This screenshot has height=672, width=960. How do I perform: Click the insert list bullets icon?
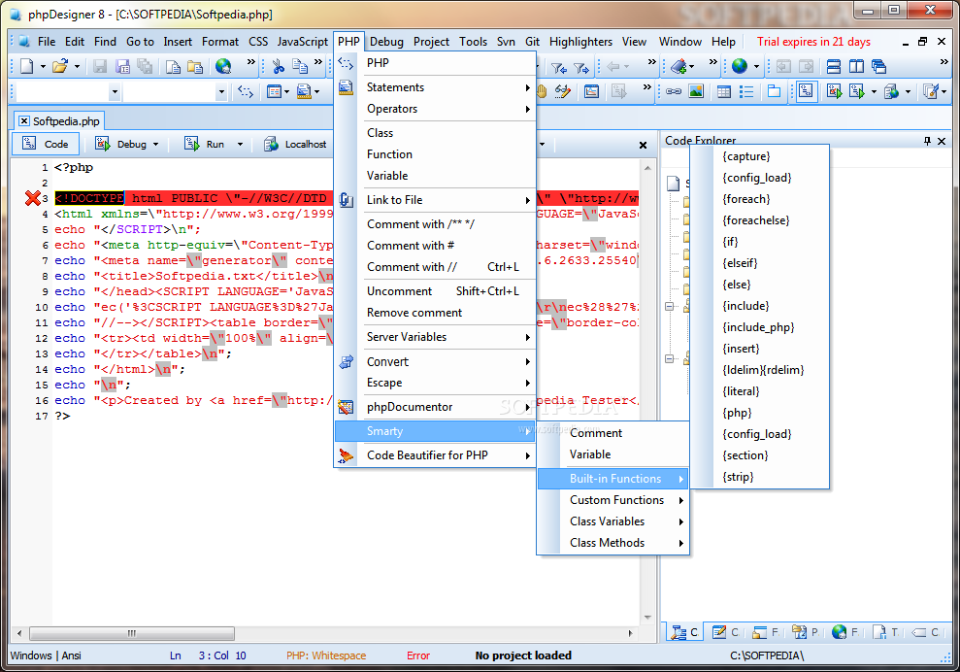[746, 92]
